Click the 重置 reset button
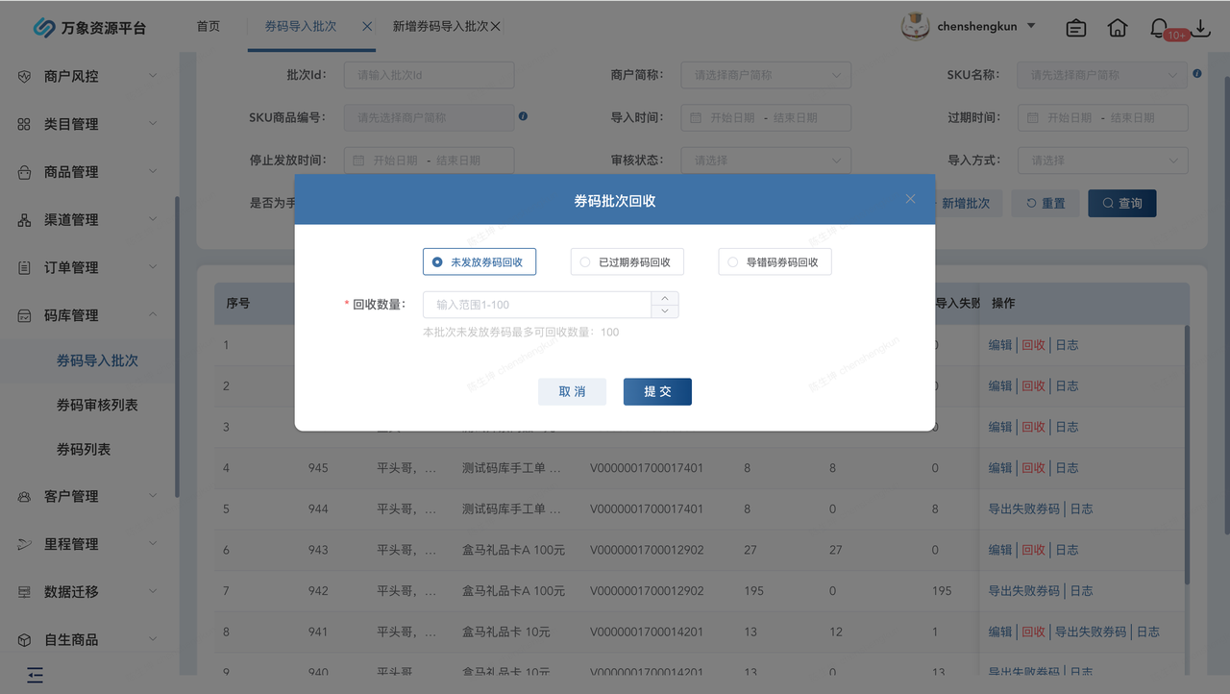The height and width of the screenshot is (694, 1230). [1045, 203]
